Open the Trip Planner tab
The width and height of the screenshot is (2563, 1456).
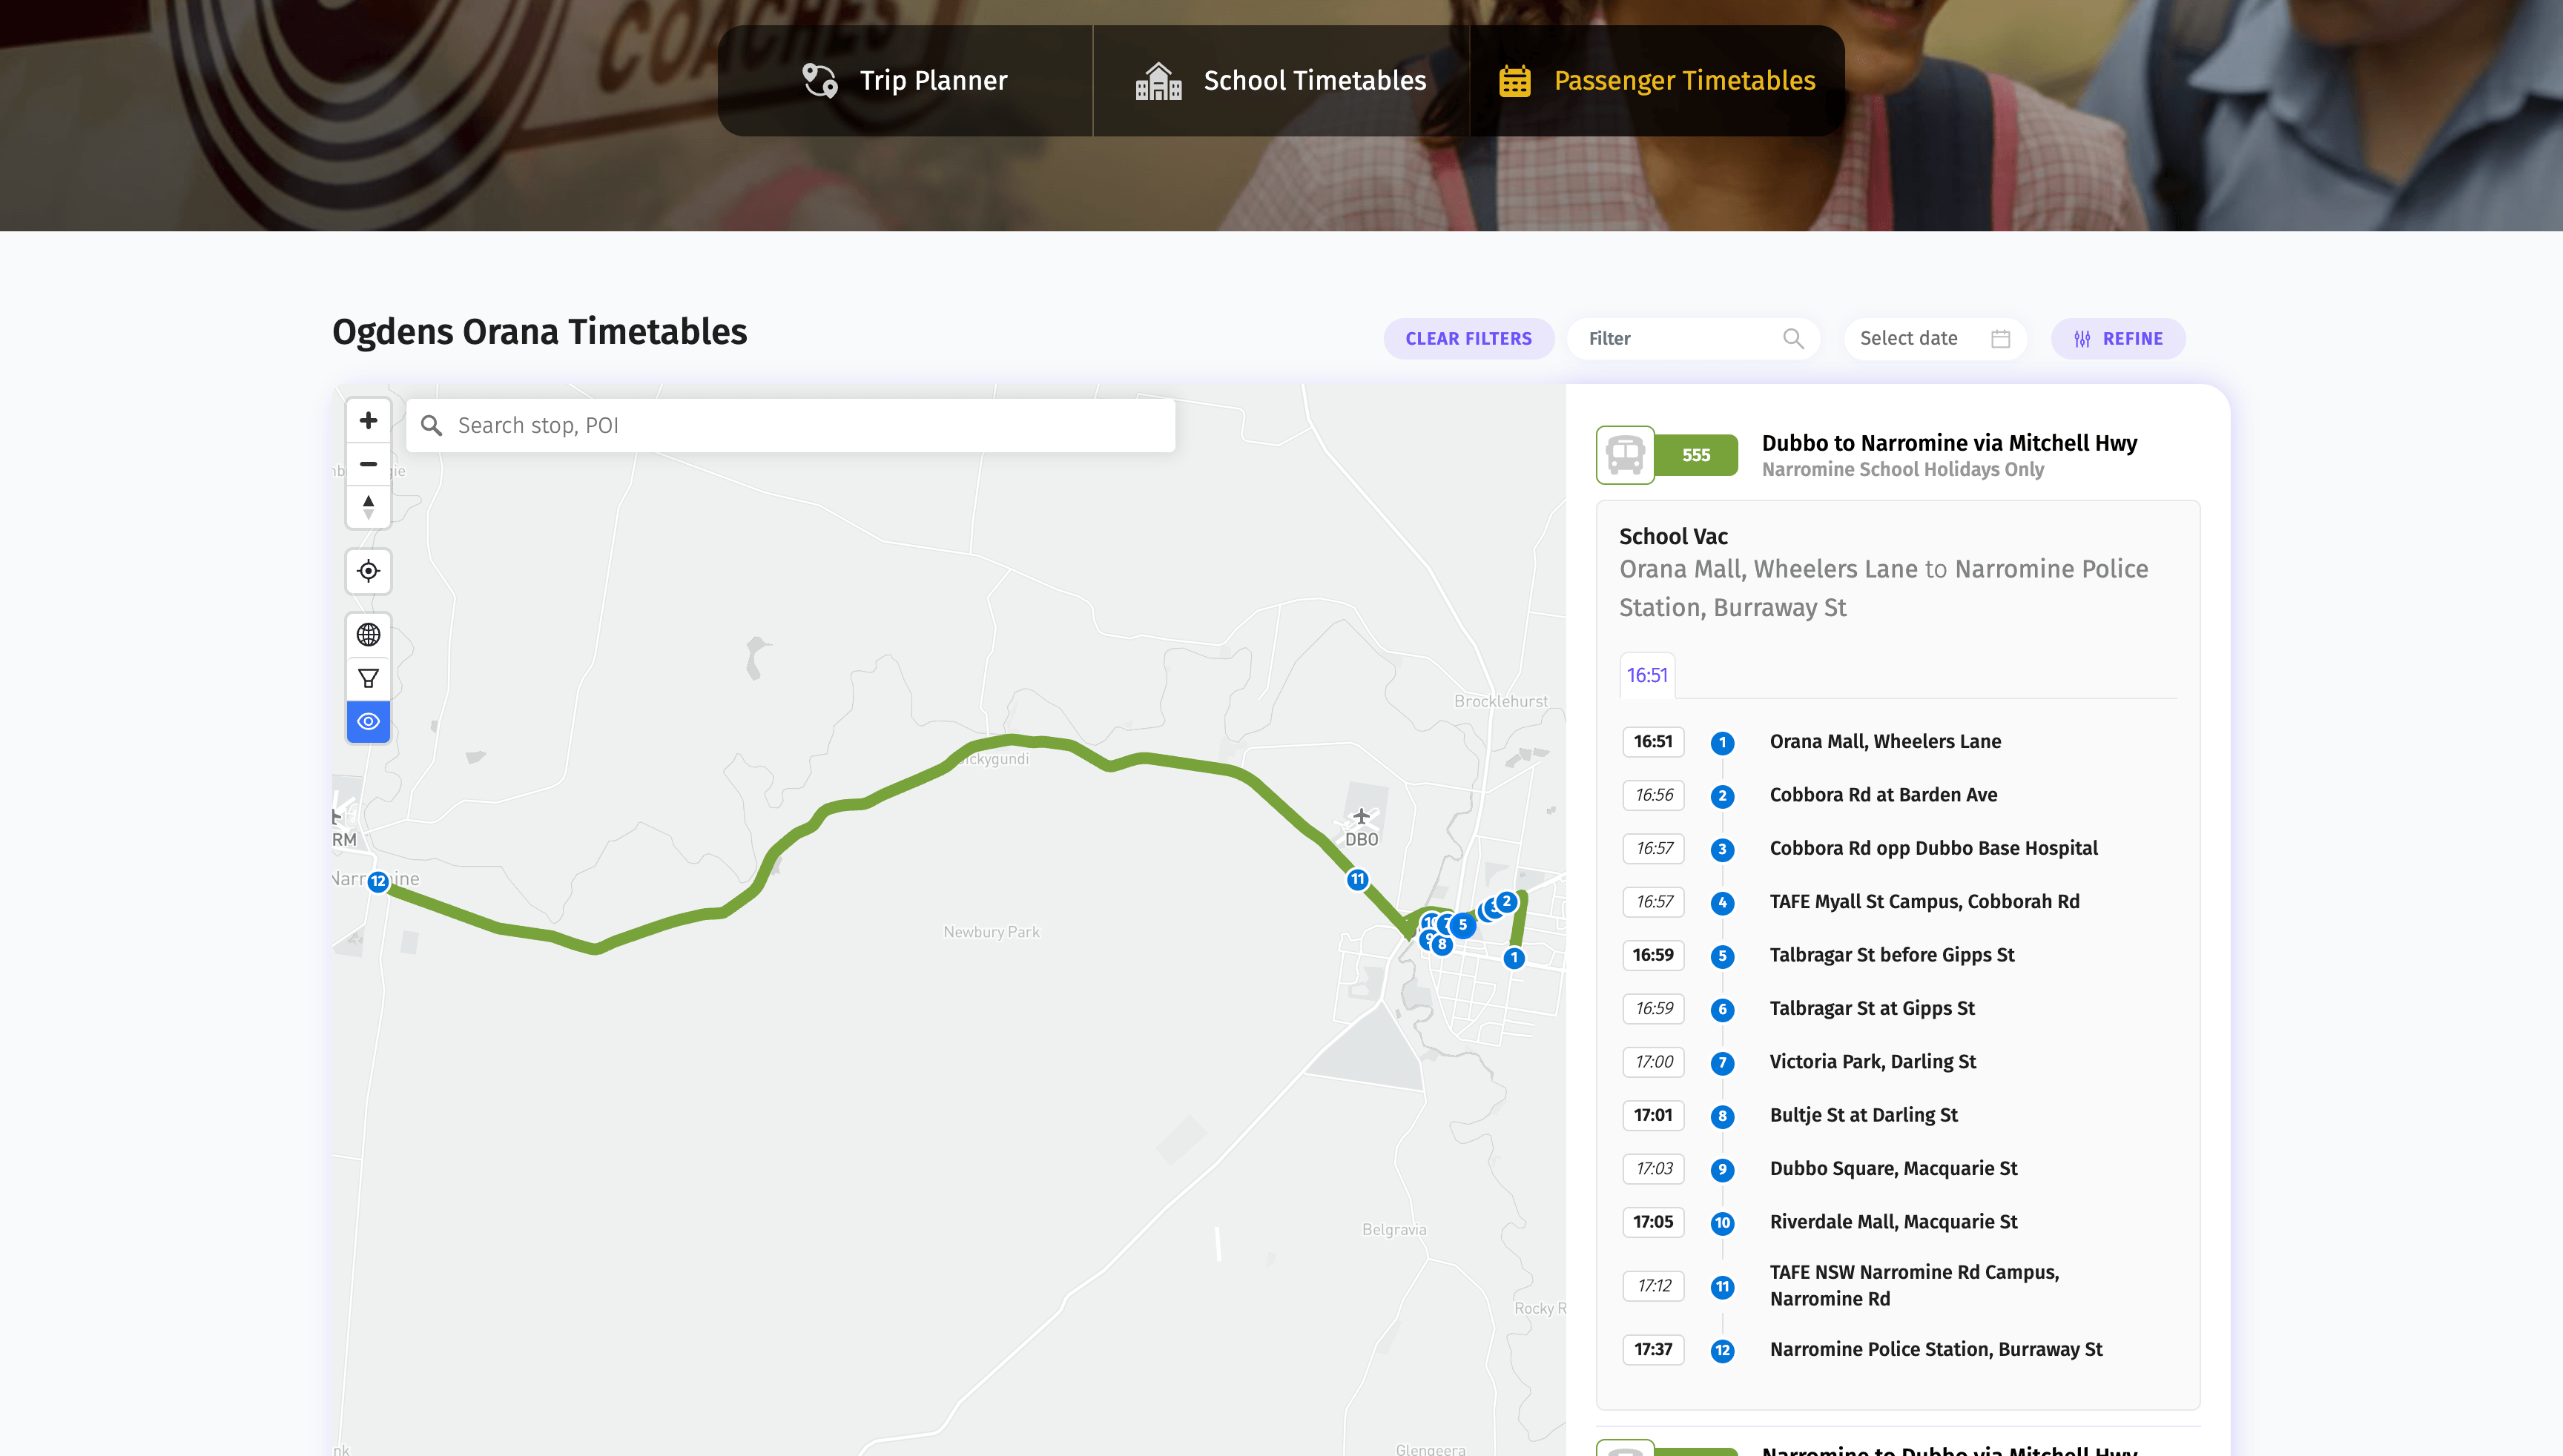pos(906,81)
